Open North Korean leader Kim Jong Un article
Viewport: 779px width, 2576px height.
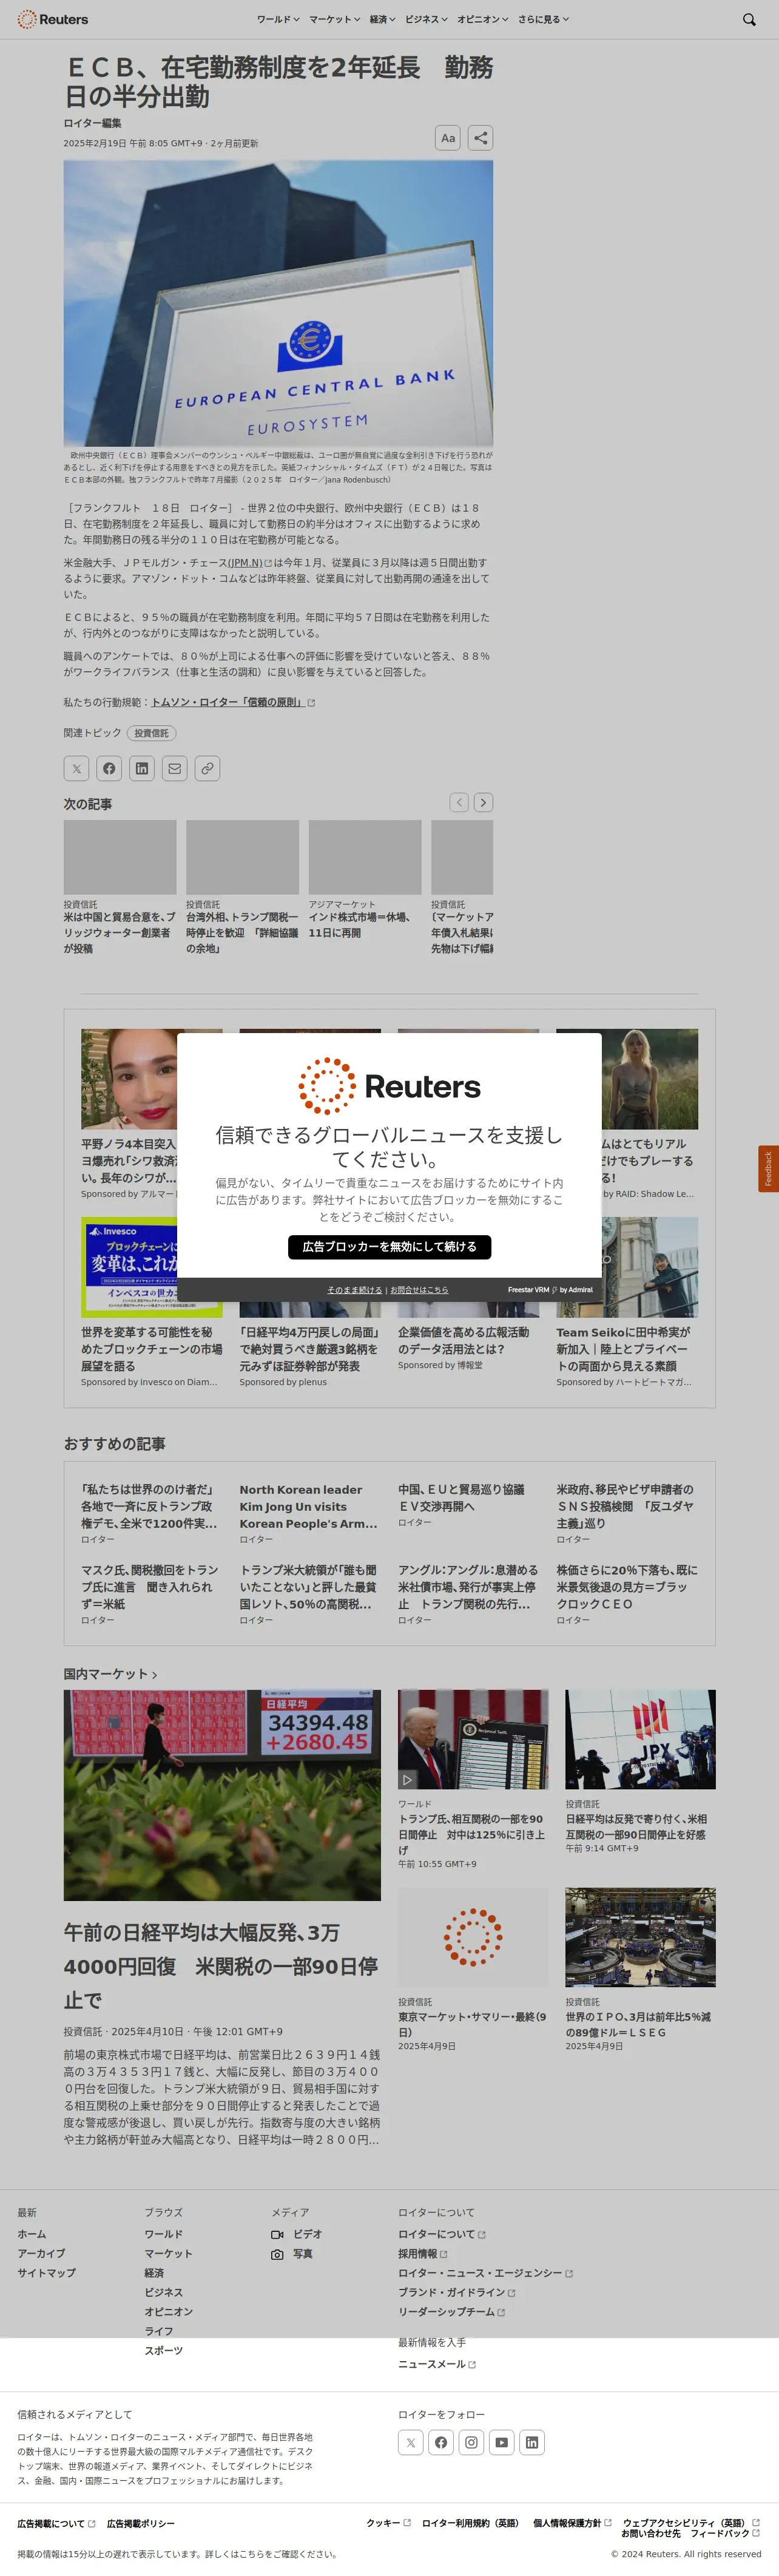pyautogui.click(x=309, y=1506)
